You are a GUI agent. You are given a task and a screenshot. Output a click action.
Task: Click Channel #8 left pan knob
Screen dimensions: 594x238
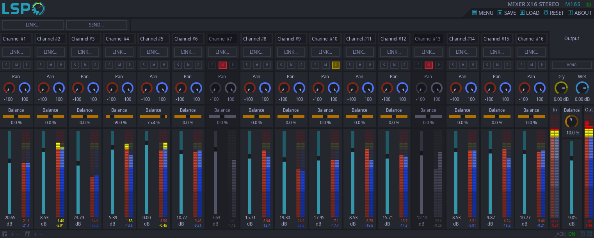coord(249,88)
